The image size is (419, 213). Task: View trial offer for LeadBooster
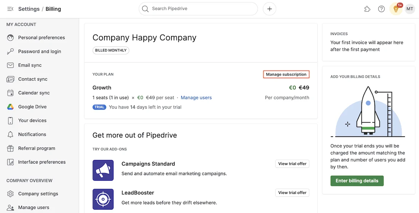coord(292,193)
